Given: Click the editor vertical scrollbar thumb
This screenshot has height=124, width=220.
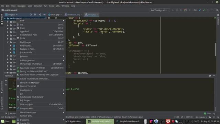Looking at the screenshot, I should [216, 50].
